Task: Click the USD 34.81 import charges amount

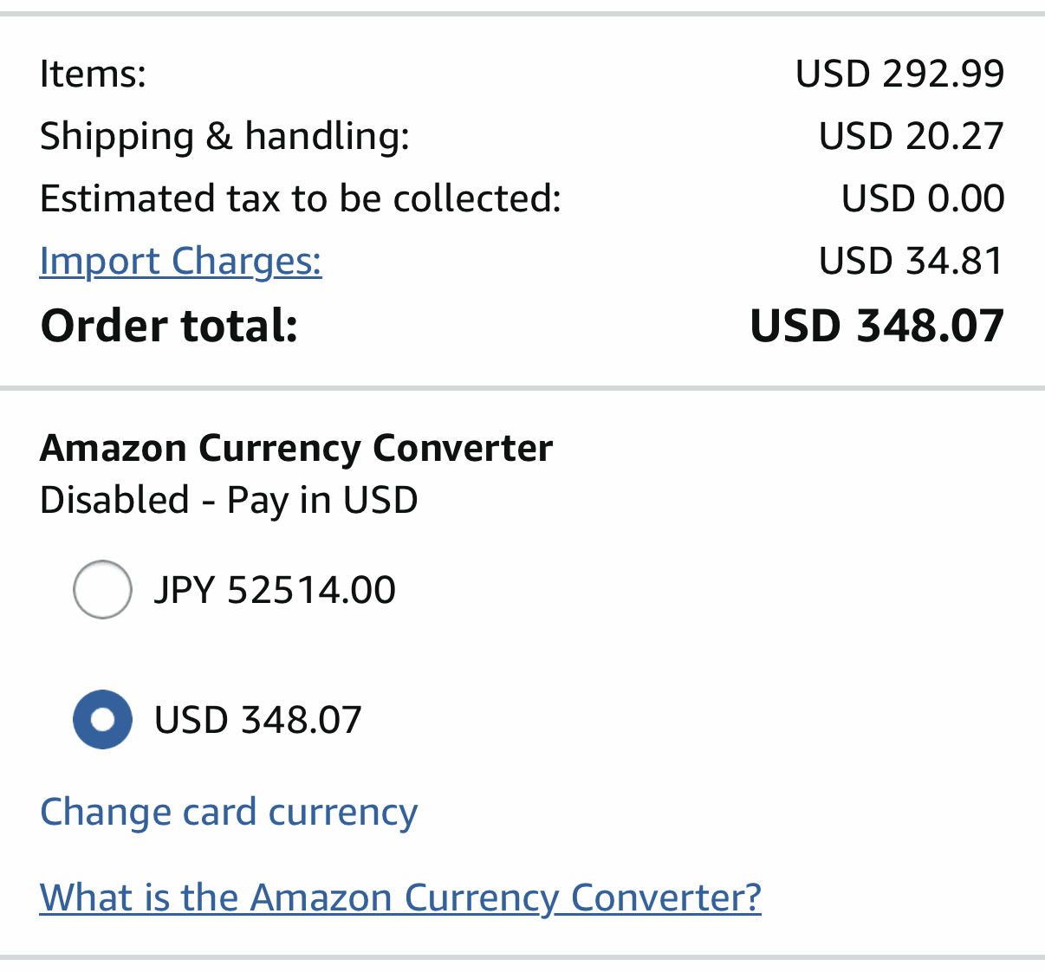Action: [911, 261]
